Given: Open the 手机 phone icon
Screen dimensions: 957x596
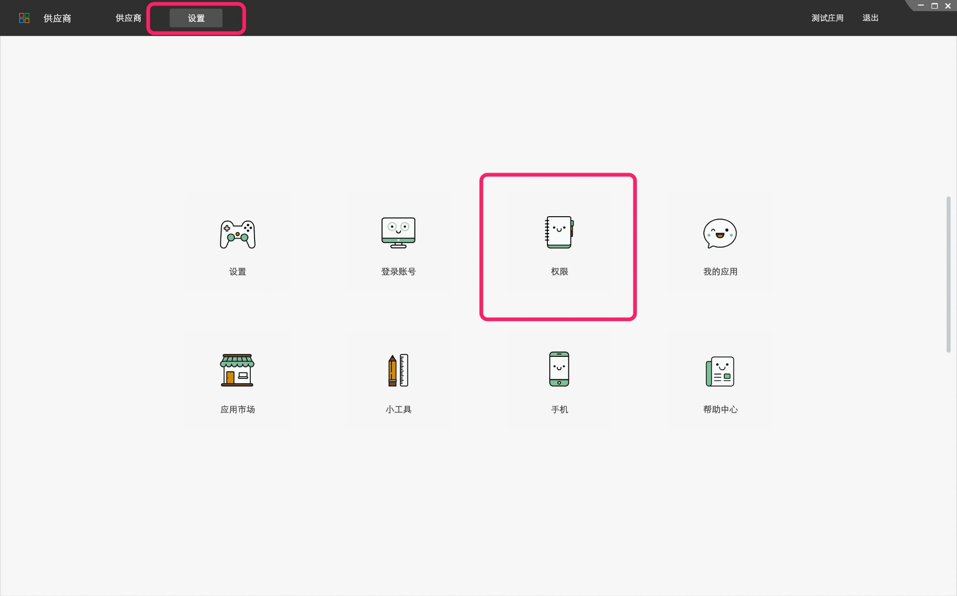Looking at the screenshot, I should pyautogui.click(x=559, y=369).
